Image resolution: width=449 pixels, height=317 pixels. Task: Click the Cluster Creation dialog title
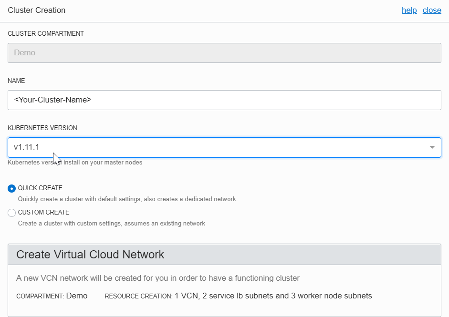(x=37, y=10)
